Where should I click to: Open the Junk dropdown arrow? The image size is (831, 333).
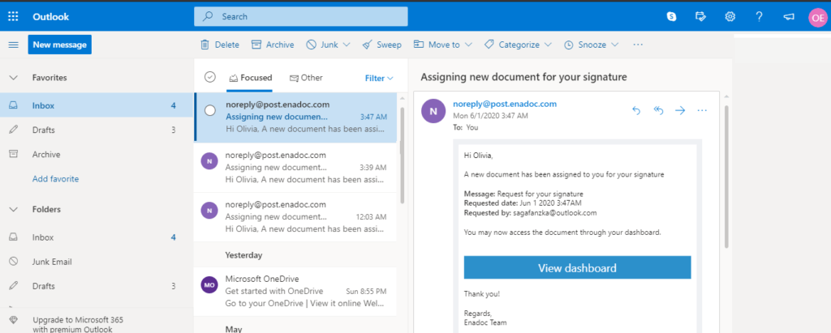[347, 45]
